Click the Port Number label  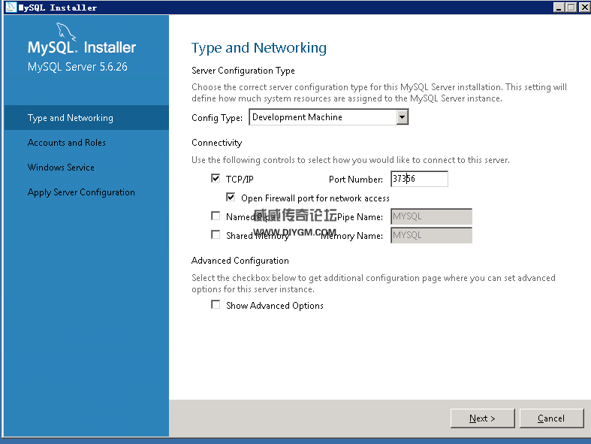click(x=356, y=180)
